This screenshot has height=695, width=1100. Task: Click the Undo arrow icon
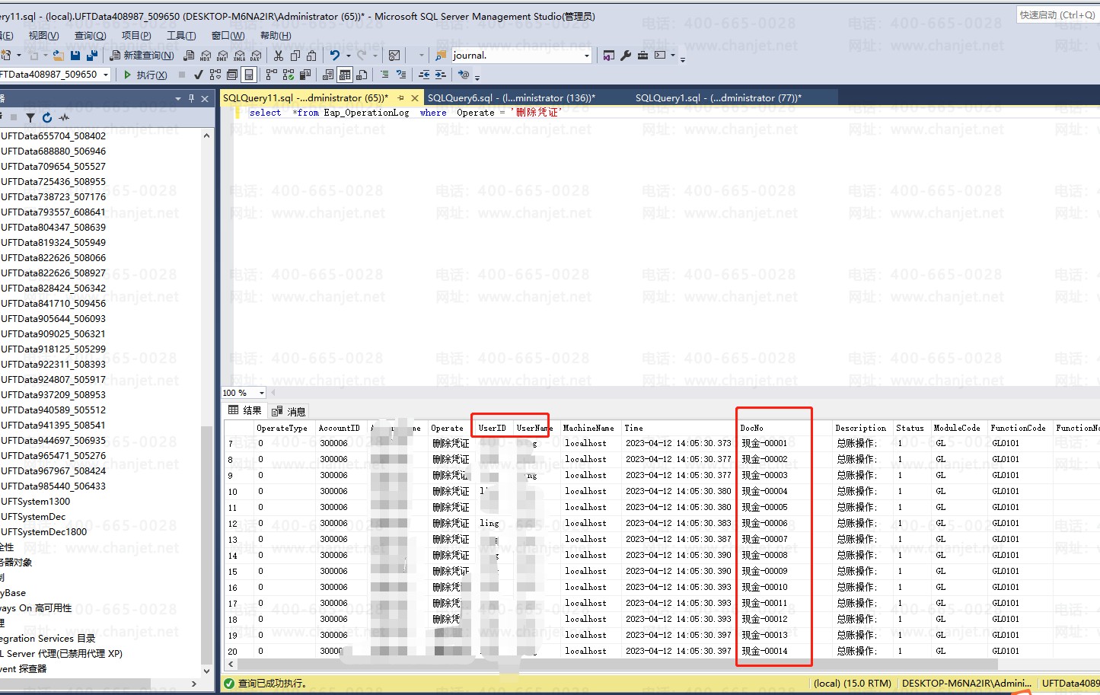tap(334, 56)
